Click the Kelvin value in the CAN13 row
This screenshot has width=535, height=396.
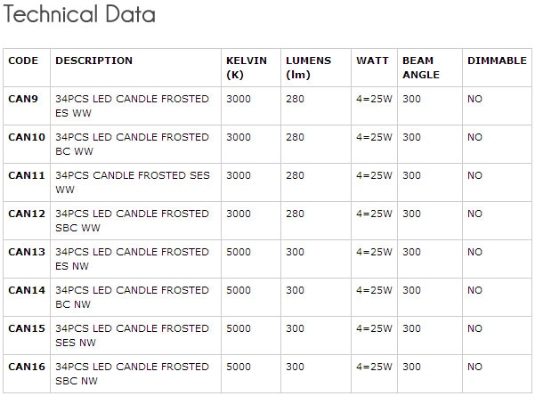point(239,252)
